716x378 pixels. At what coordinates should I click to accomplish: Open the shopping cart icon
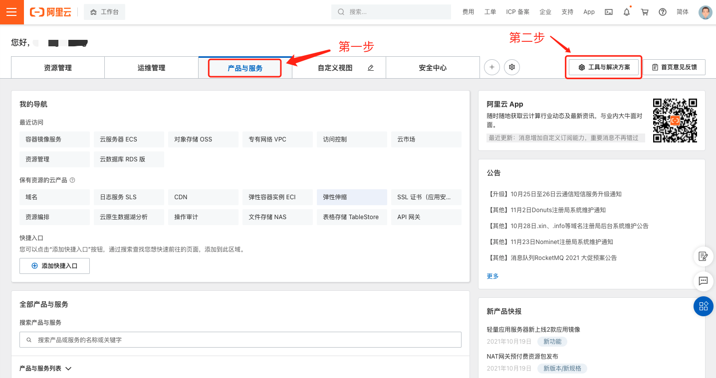[x=645, y=12]
